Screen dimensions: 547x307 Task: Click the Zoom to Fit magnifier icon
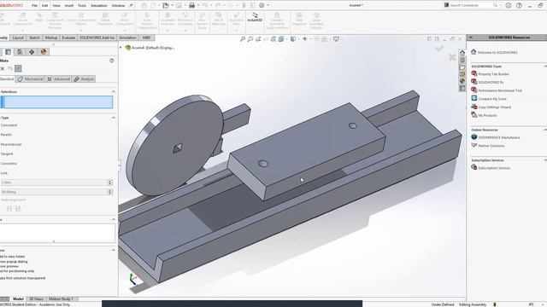coord(243,39)
